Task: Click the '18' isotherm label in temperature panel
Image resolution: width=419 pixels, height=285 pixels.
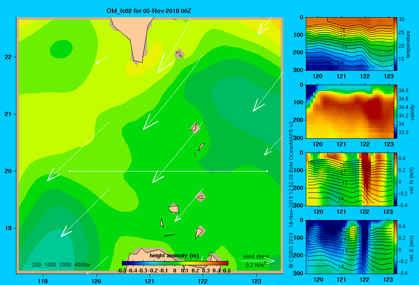Action: point(344,48)
